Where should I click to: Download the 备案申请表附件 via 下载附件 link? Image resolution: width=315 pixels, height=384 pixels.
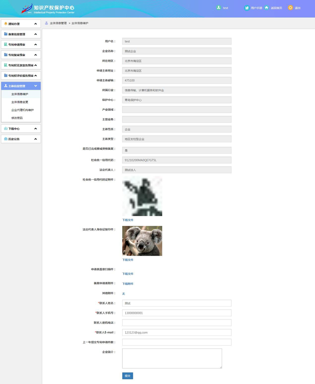[x=128, y=284]
